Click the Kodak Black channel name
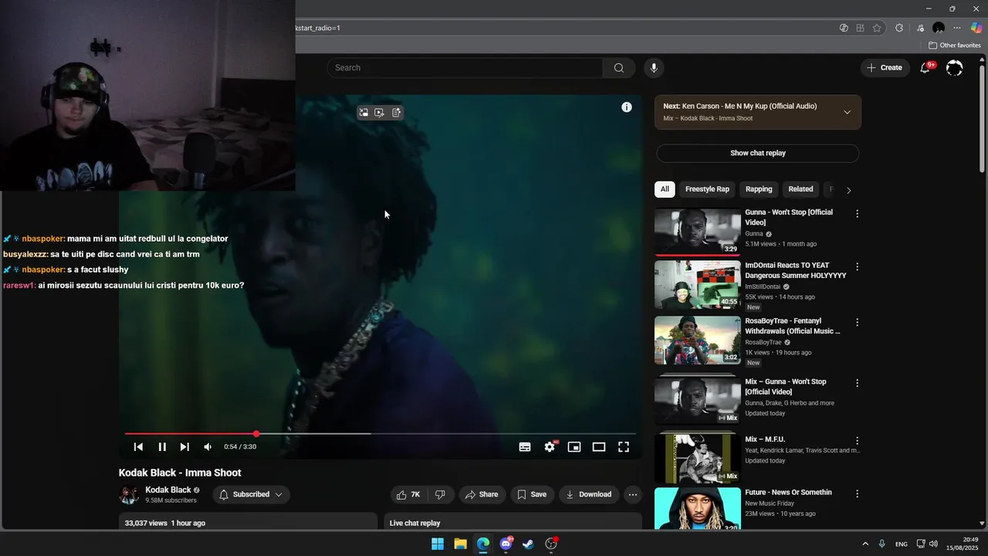Viewport: 988px width, 556px height. (168, 490)
